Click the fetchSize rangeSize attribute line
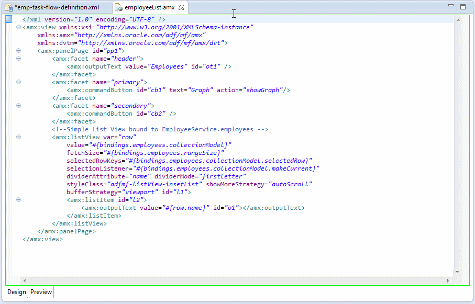Viewport: 475px width, 304px height. (x=146, y=153)
